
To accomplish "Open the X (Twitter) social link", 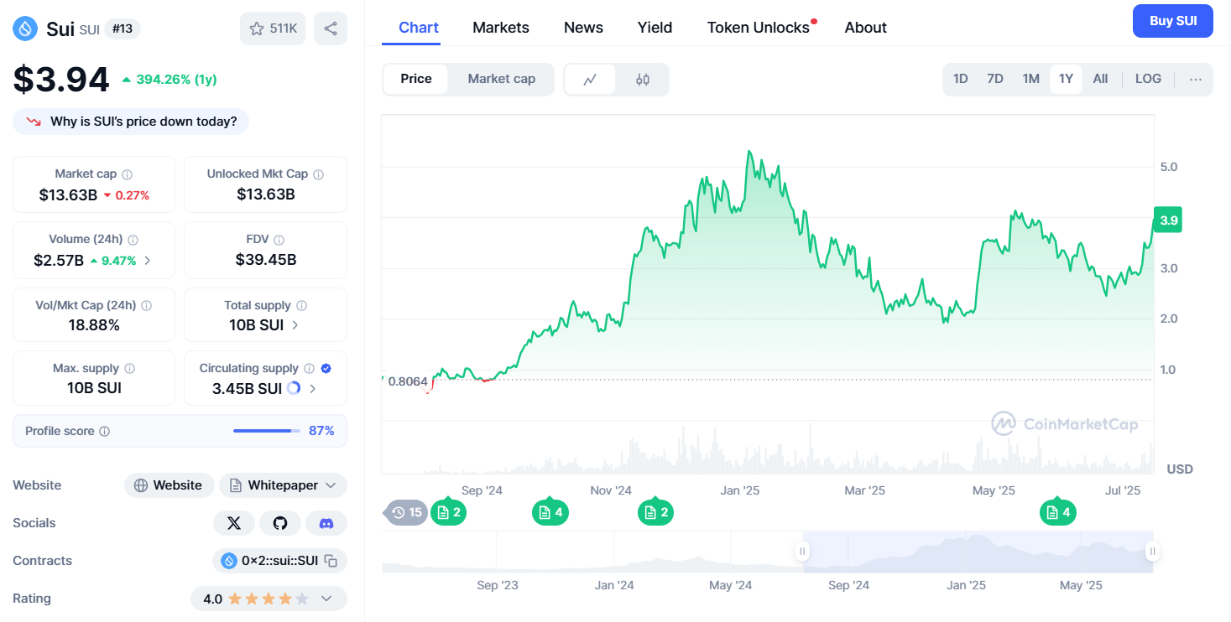I will click(234, 523).
